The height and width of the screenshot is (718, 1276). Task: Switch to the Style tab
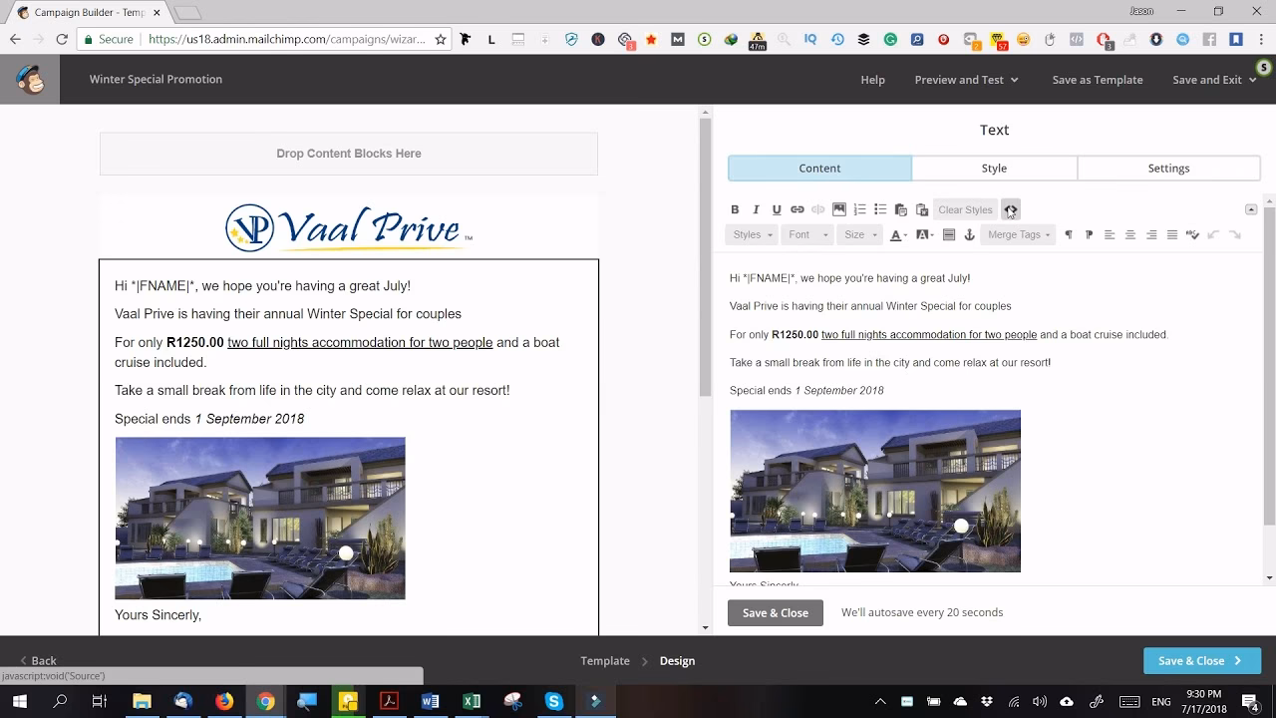pos(994,169)
